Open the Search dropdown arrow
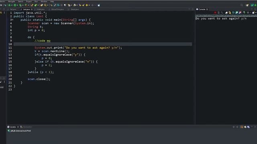Screen dimensions: 257x144 point(48,5)
